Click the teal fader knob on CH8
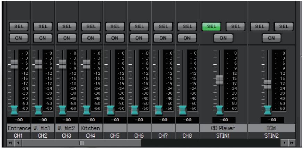The height and width of the screenshot is (148, 303). (x=183, y=110)
